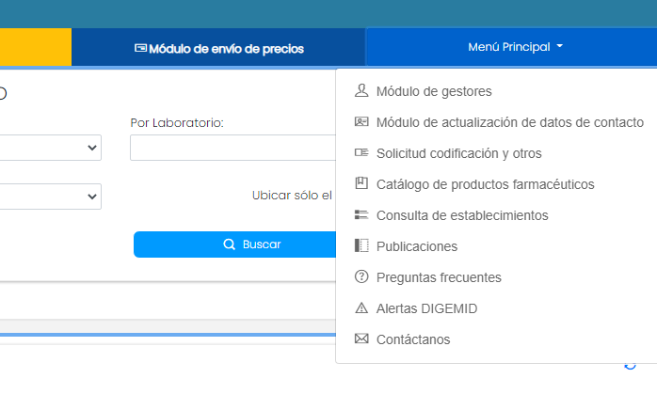Click the Buscar button

pos(234,244)
